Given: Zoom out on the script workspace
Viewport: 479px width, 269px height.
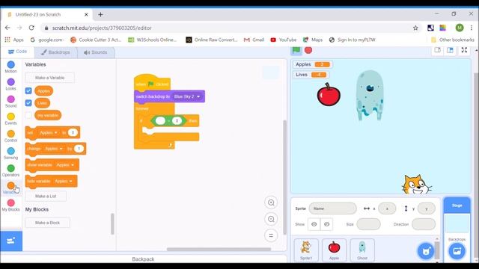Looking at the screenshot, I should pos(271,219).
